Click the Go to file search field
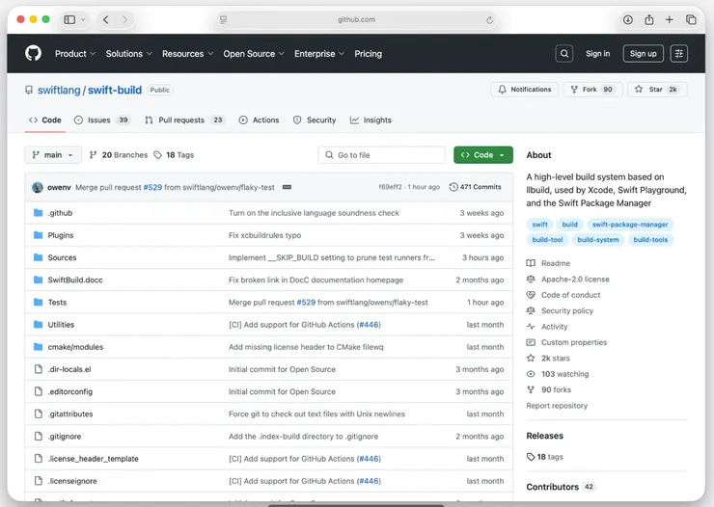714x507 pixels. coord(381,154)
